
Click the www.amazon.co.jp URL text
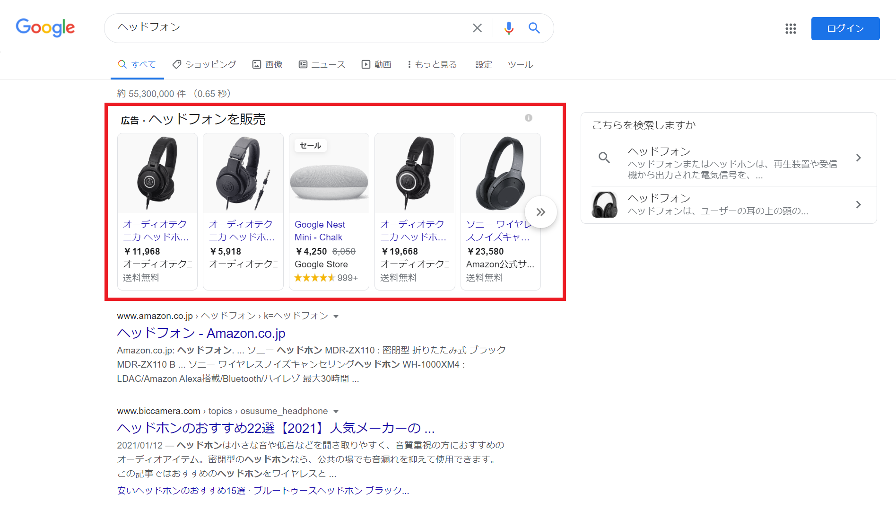pos(155,316)
